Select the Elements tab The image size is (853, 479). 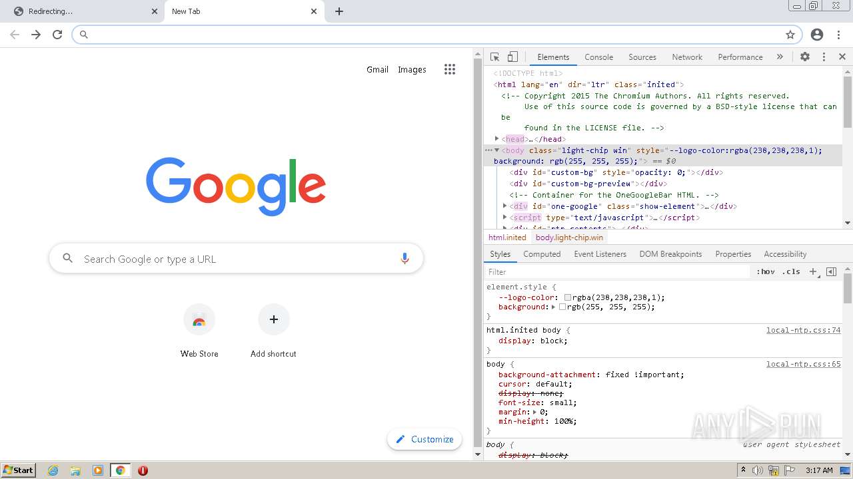pyautogui.click(x=553, y=57)
